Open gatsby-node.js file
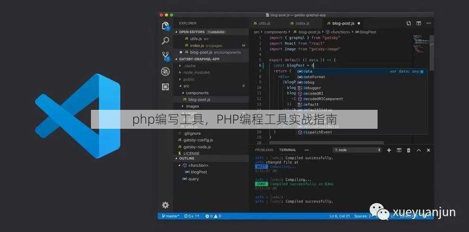 click(211, 147)
